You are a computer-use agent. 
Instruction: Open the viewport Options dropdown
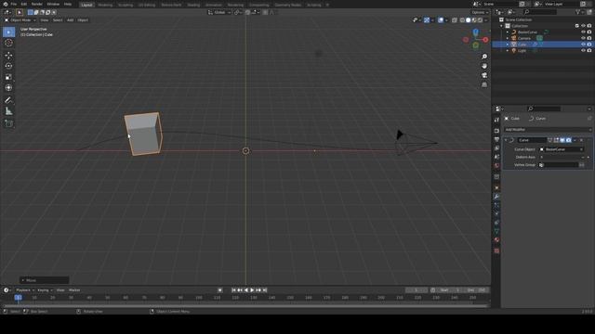coord(480,12)
